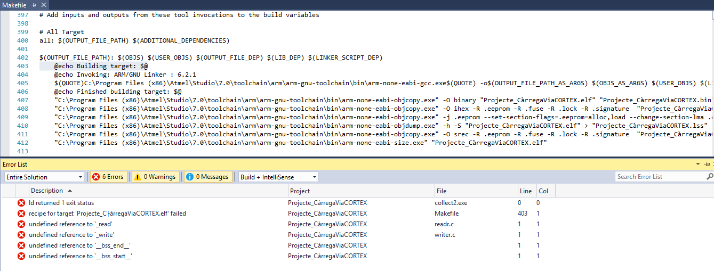
Task: Toggle the 6 Errors filter
Action: pyautogui.click(x=109, y=177)
